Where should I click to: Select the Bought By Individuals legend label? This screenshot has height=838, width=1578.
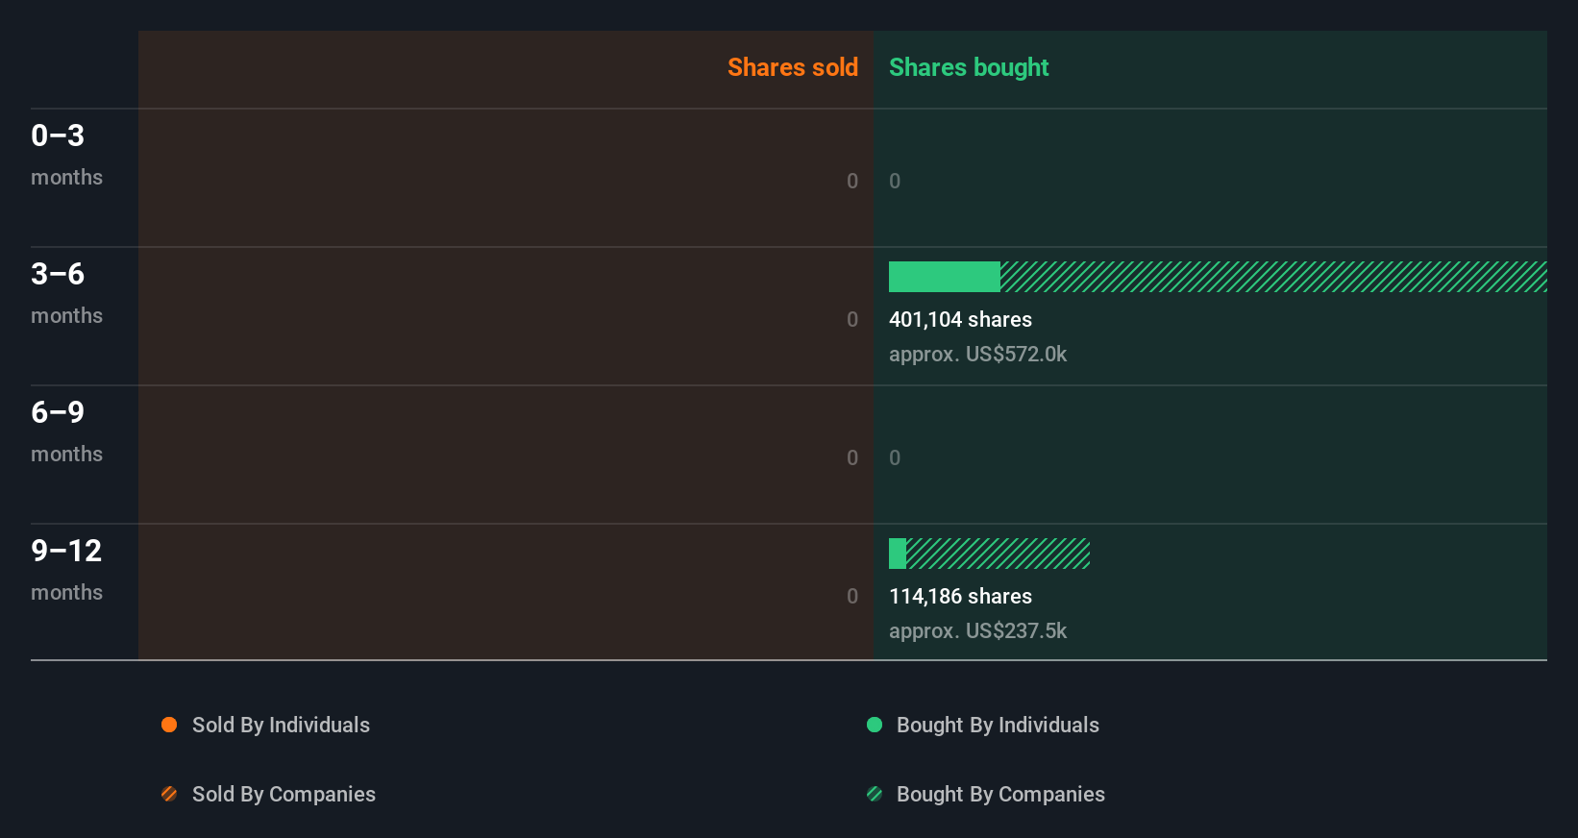(998, 726)
